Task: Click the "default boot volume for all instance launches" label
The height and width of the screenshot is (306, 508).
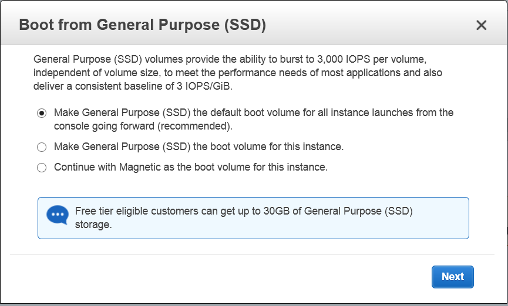Action: tap(254, 112)
